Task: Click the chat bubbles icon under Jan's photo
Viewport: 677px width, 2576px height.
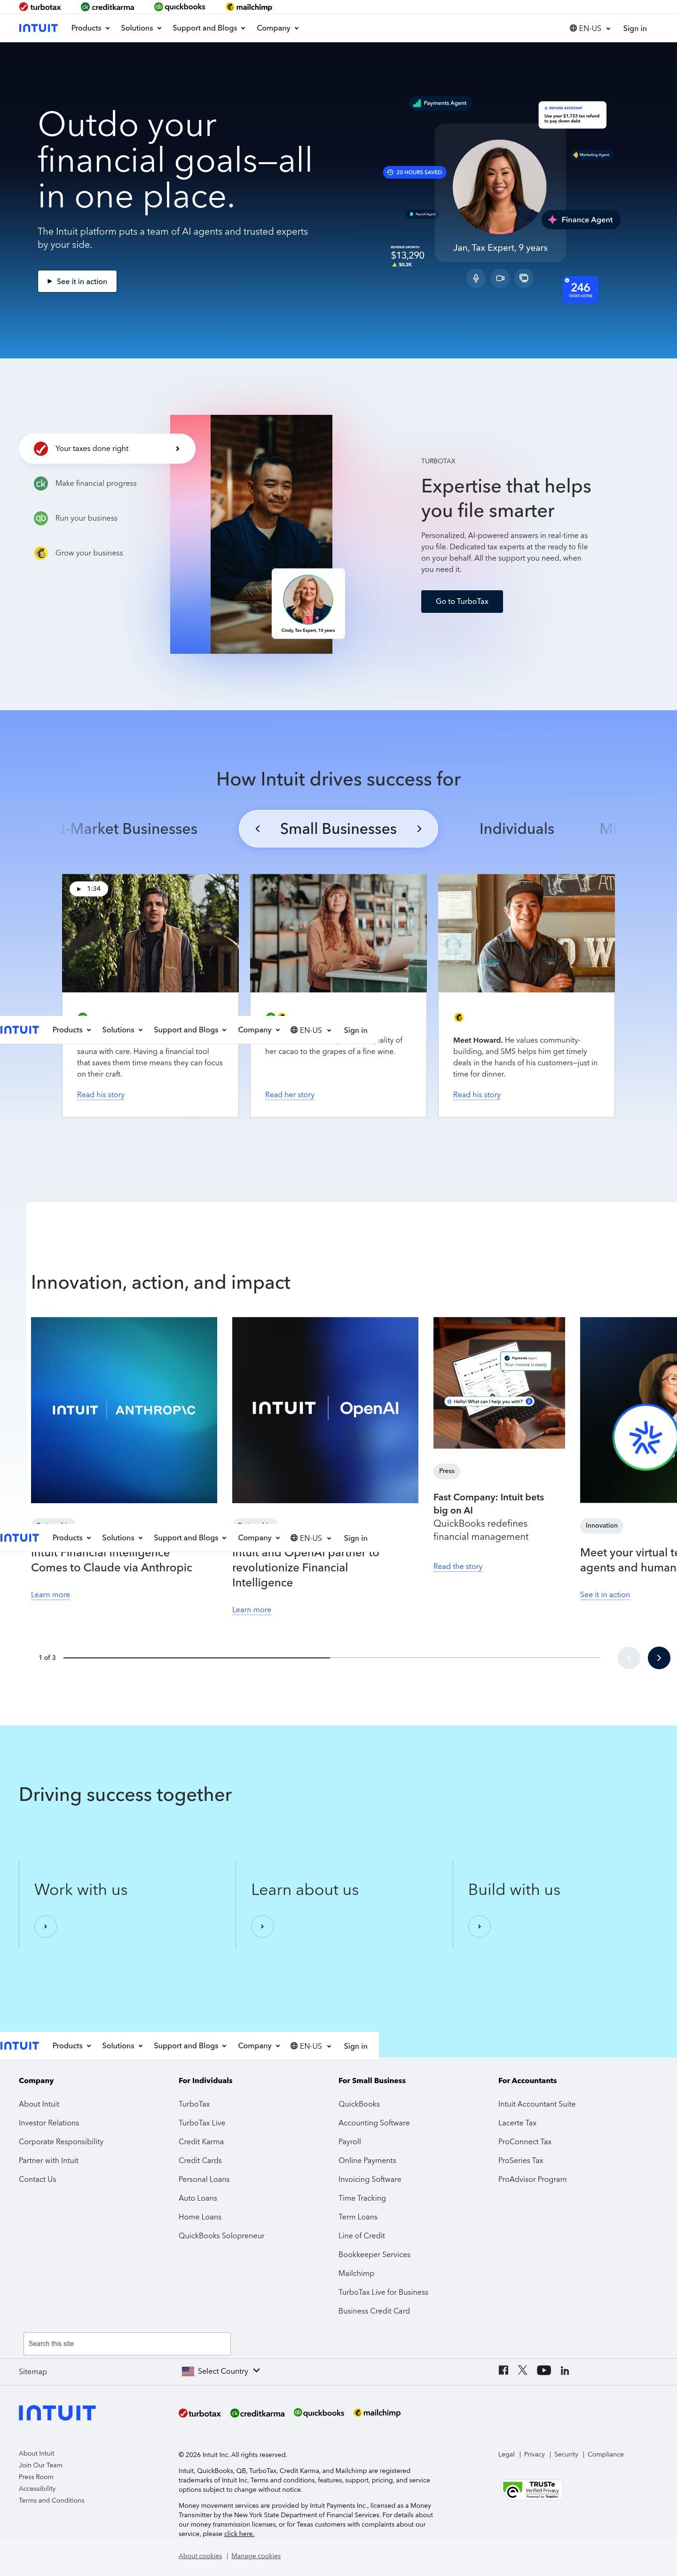Action: pyautogui.click(x=524, y=278)
